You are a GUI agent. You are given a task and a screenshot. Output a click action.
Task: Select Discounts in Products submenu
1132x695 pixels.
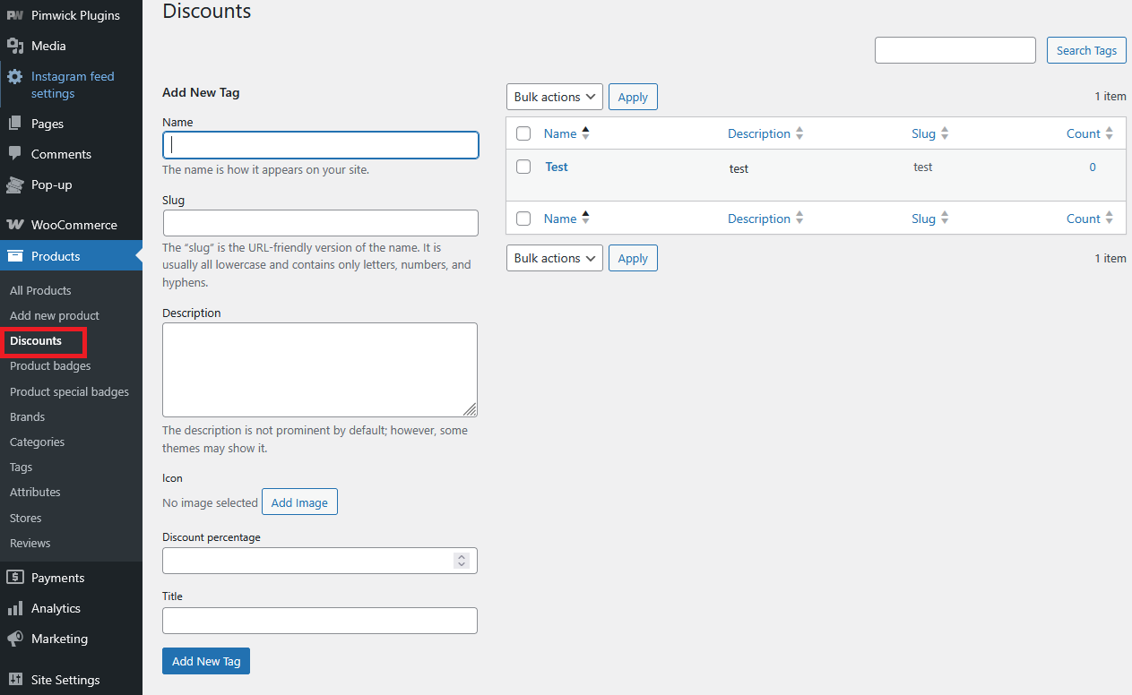coord(36,340)
